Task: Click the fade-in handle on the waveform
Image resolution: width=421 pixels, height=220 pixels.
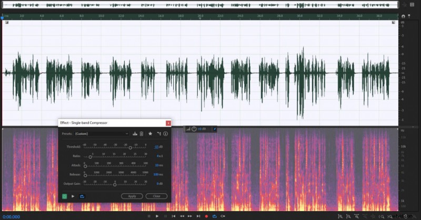Action: [7, 23]
